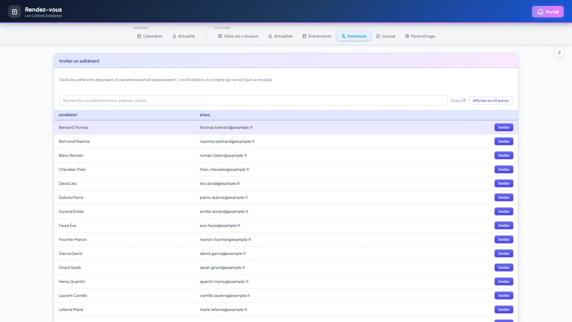Image resolution: width=572 pixels, height=322 pixels.
Task: Click email theo.chevalier@example.fr
Action: [225, 170]
